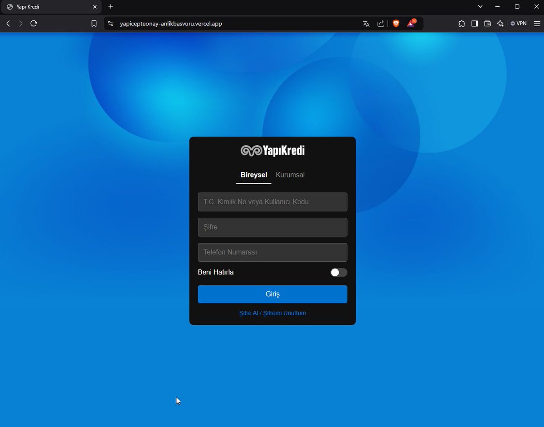This screenshot has width=544, height=427.
Task: Expand the tab search dropdown arrow
Action: (481, 7)
